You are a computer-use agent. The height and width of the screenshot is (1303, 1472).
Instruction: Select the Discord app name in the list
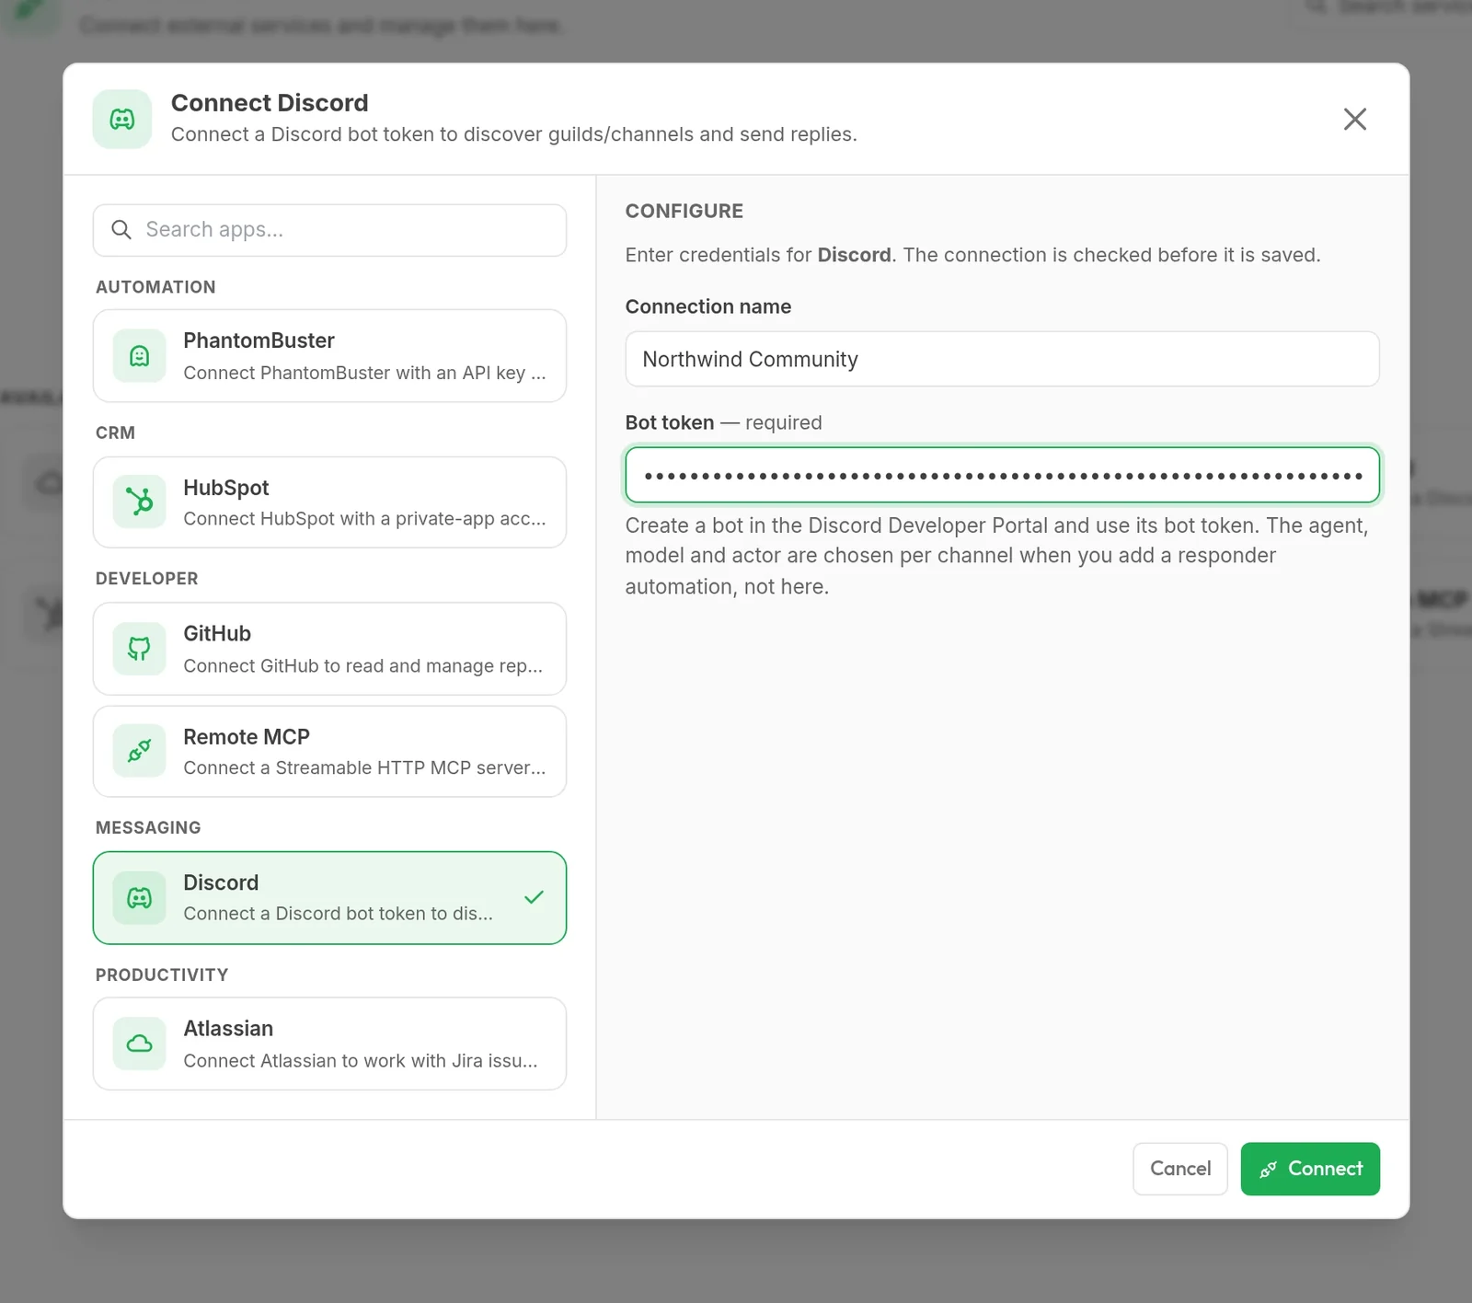[x=221, y=882]
